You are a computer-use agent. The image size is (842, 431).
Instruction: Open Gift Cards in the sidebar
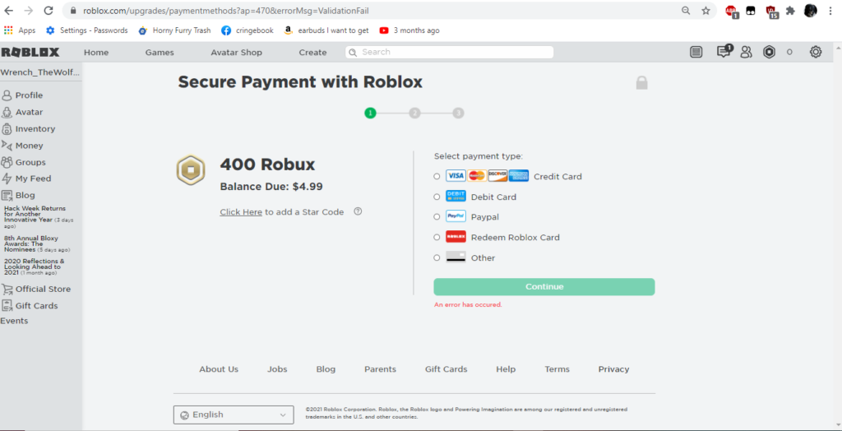pos(30,305)
